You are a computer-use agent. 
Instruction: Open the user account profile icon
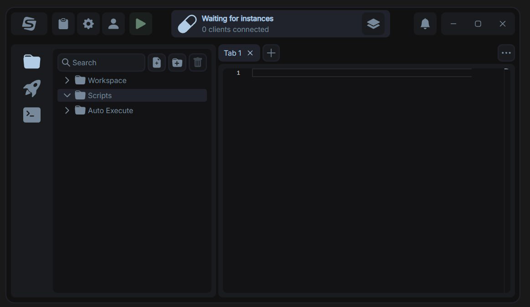pos(113,24)
